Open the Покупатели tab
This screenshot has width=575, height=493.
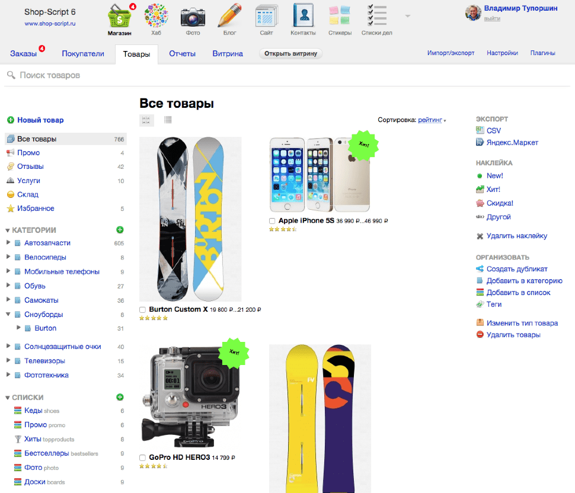click(83, 54)
